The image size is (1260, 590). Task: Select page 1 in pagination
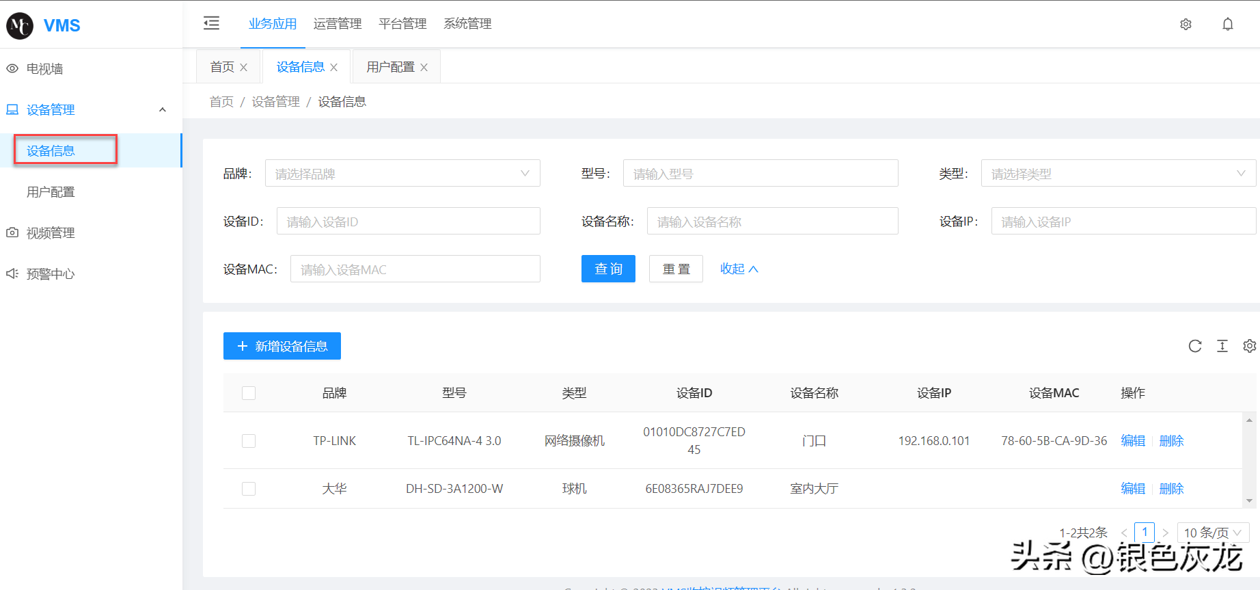(1145, 532)
